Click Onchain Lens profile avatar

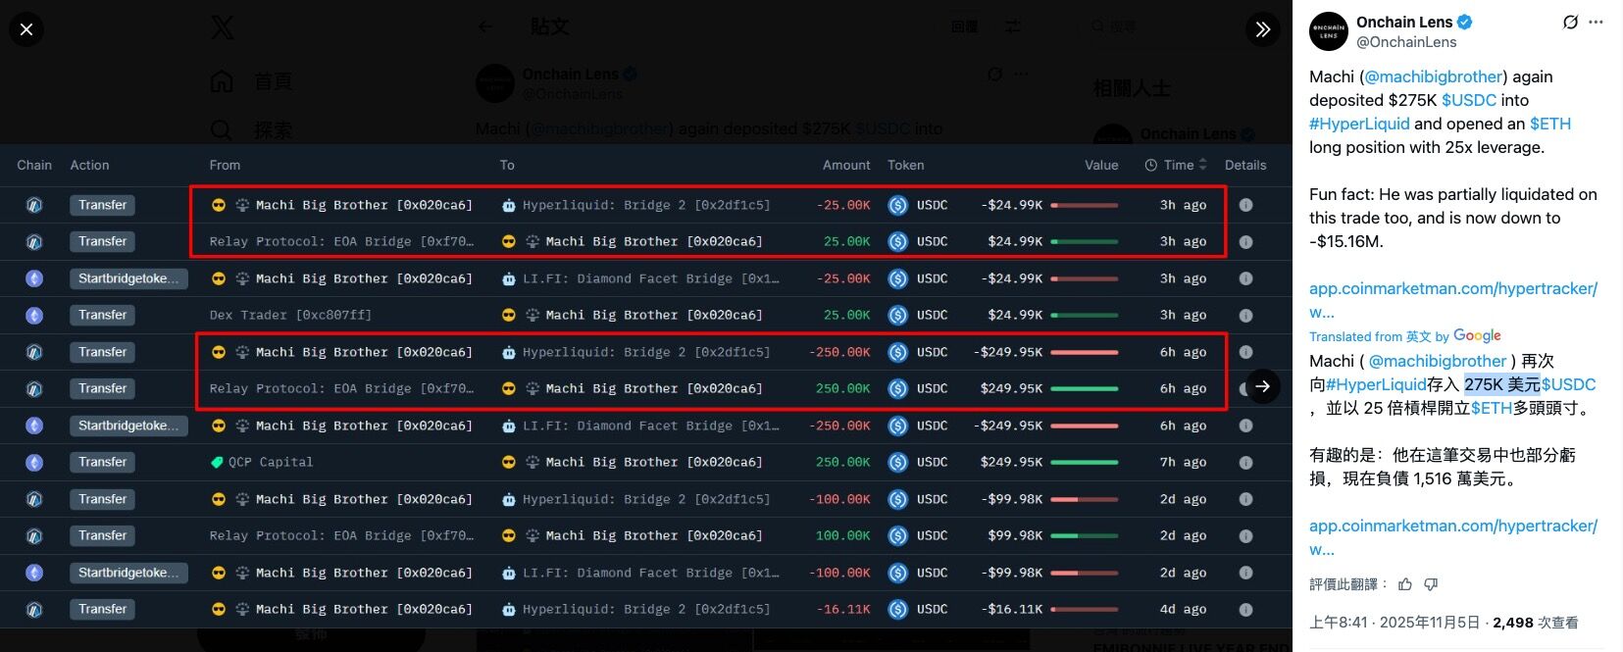[x=1329, y=31]
